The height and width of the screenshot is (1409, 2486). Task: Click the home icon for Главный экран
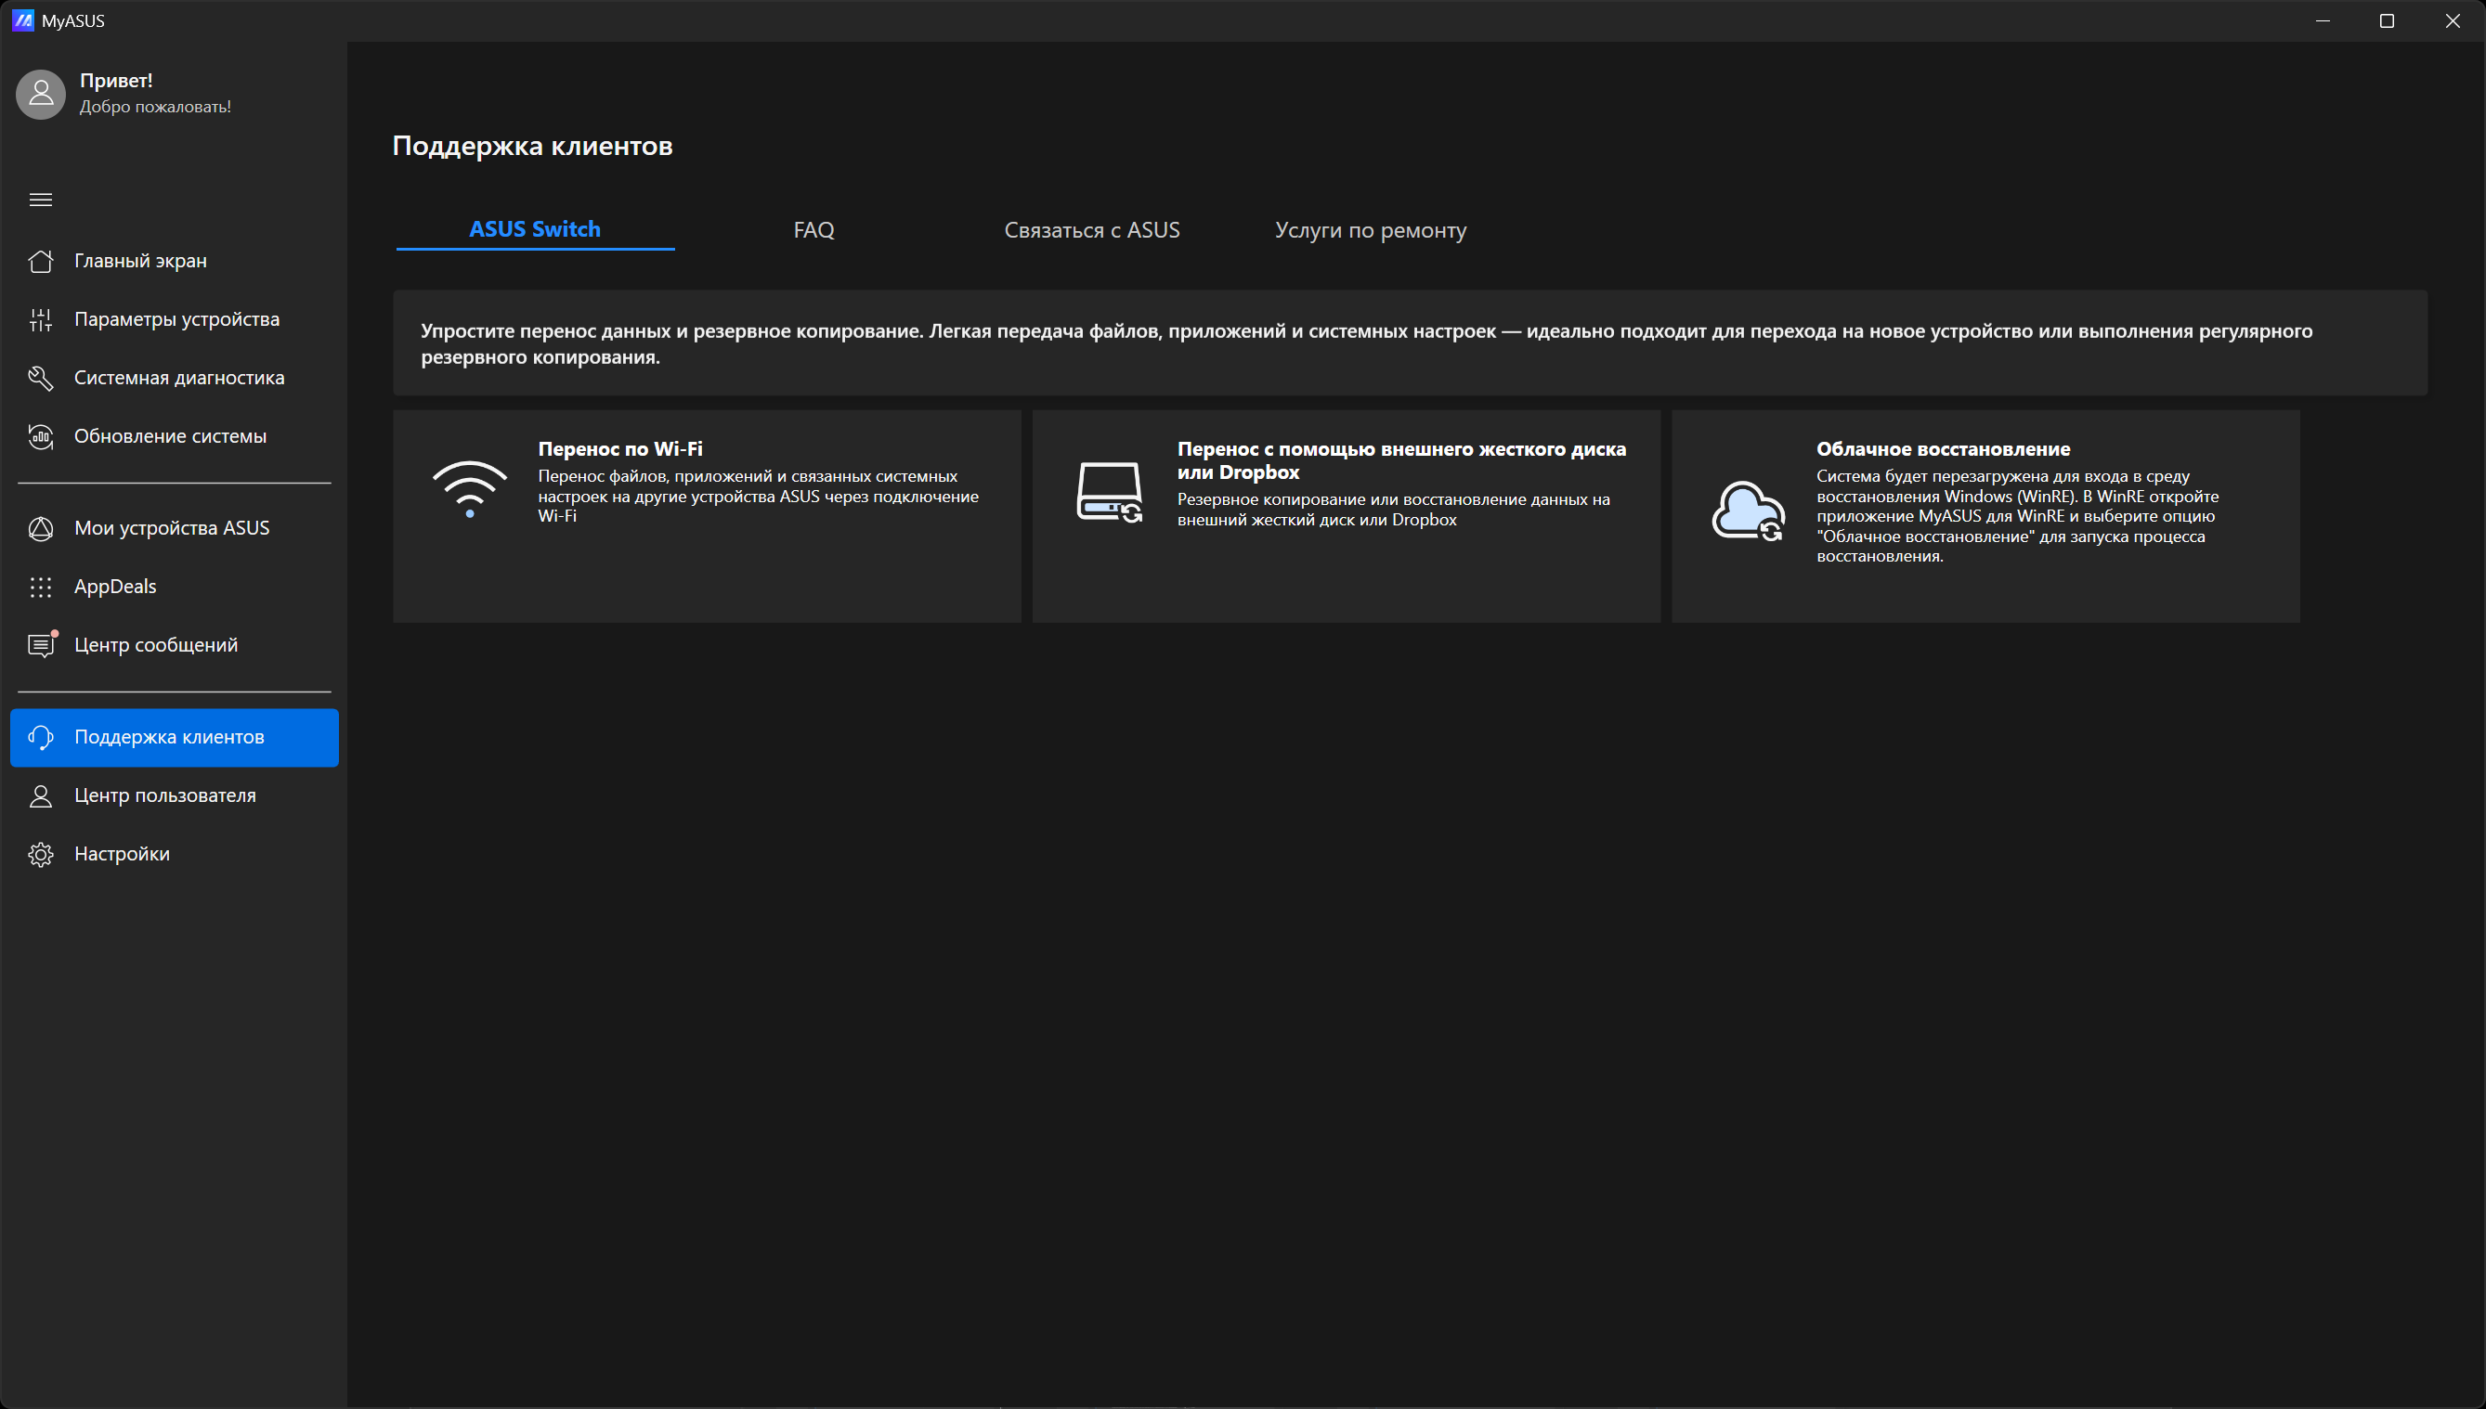coord(41,261)
